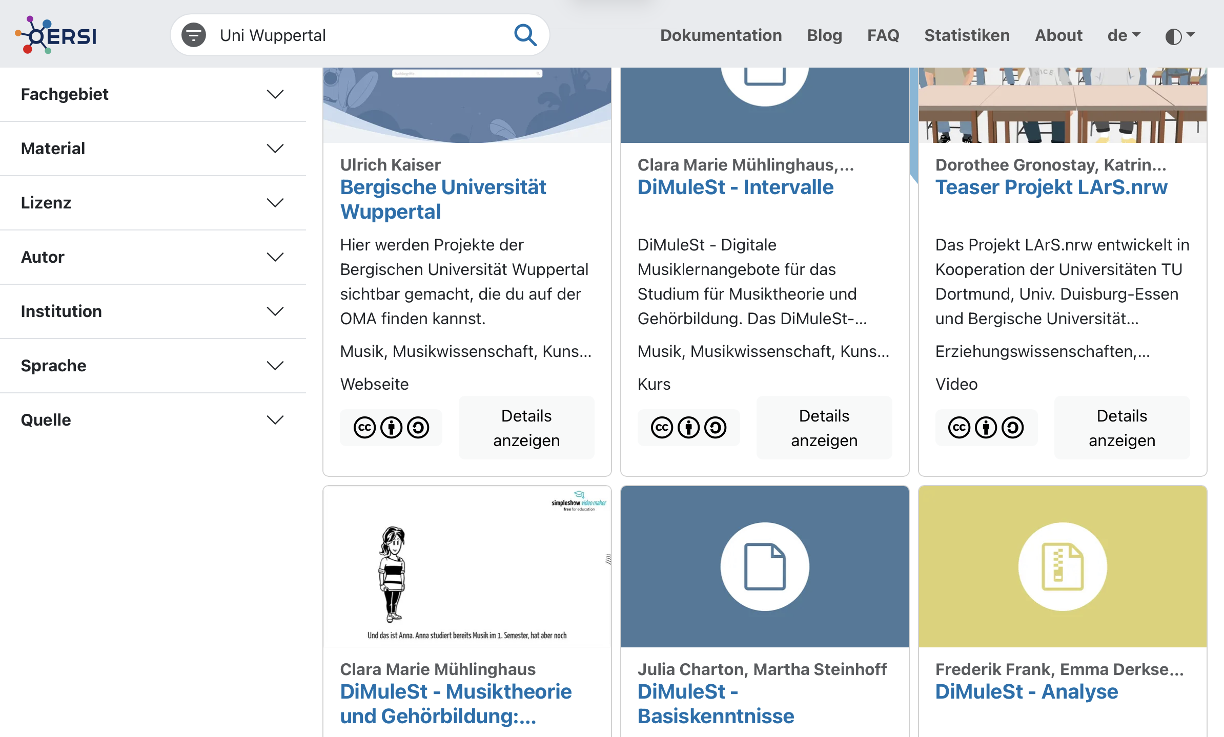This screenshot has height=737, width=1224.
Task: Click the LArS.nrw classroom thumbnail
Action: [1063, 105]
